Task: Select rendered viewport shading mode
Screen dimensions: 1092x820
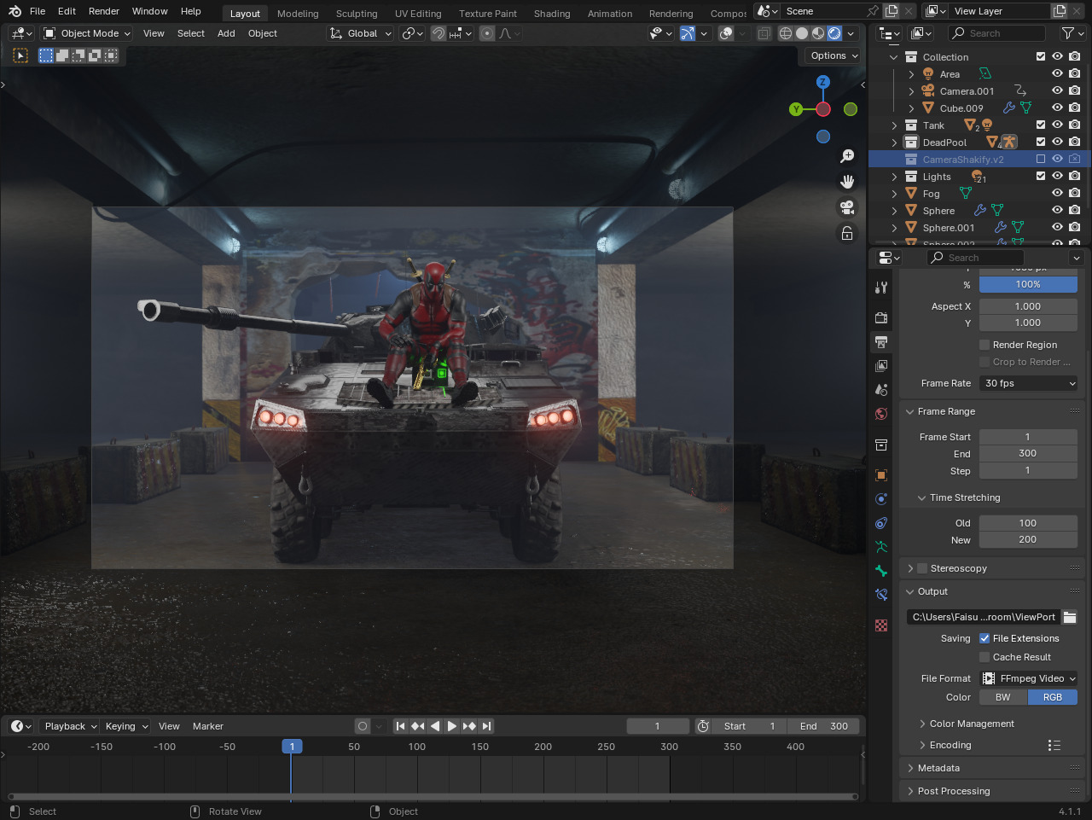Action: pyautogui.click(x=834, y=33)
